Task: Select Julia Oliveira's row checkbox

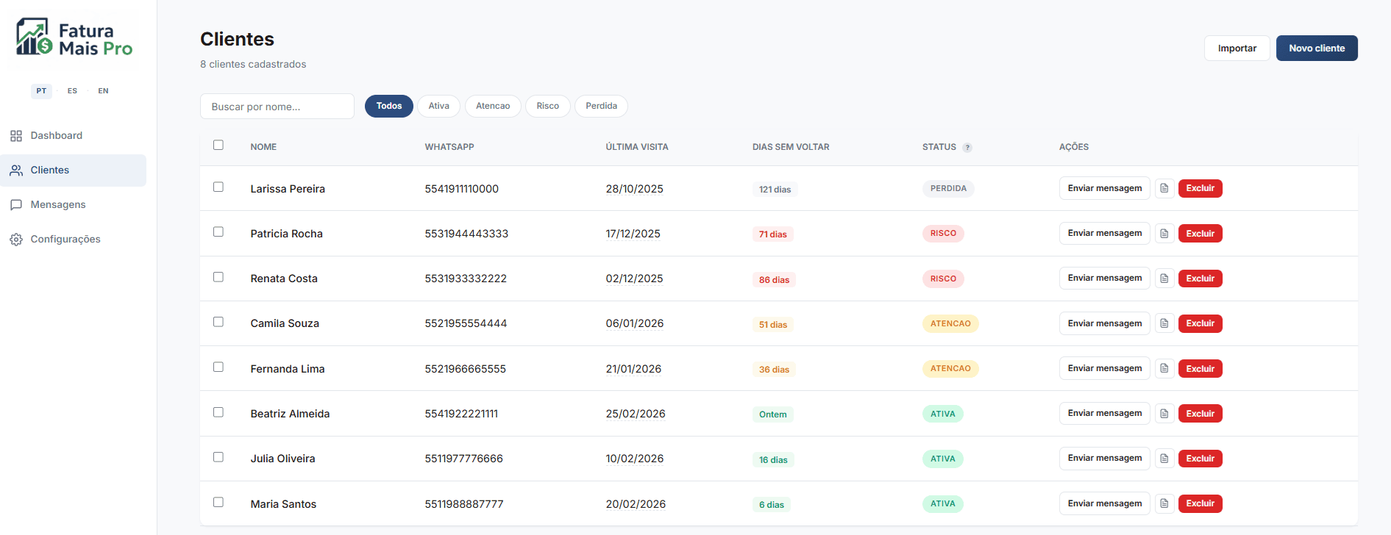Action: tap(218, 457)
